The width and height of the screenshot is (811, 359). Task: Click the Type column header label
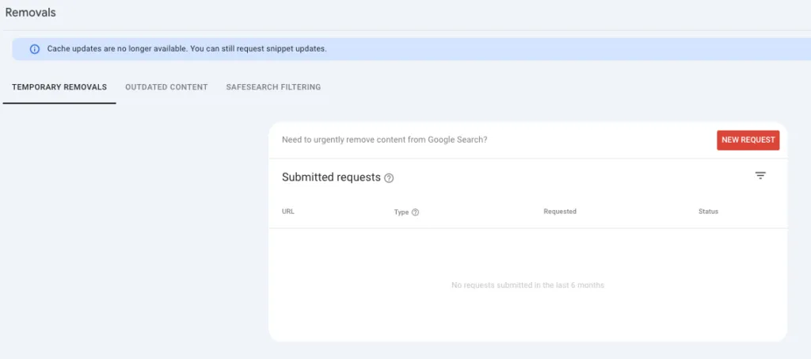[402, 212]
